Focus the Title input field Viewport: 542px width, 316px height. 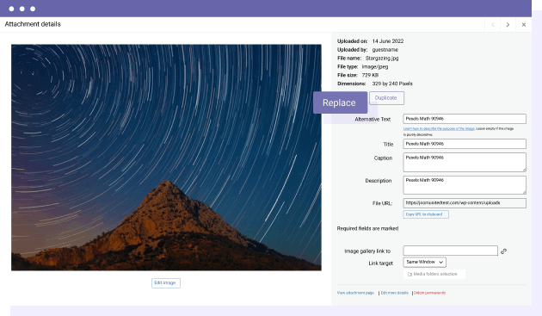465,144
